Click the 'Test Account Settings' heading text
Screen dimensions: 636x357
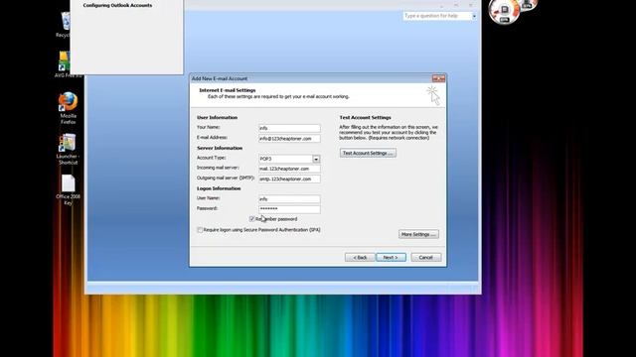pos(365,117)
